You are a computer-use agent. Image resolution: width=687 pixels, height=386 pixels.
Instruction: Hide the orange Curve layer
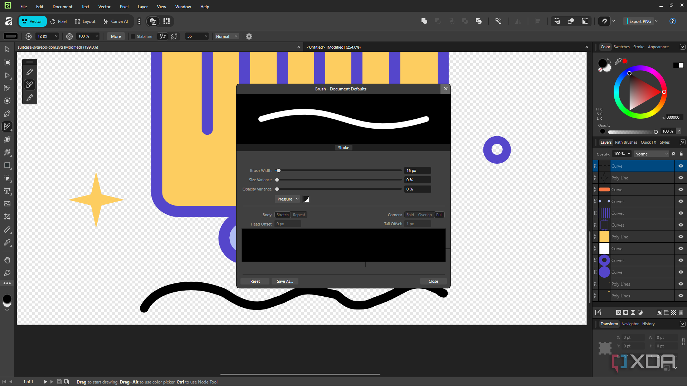pos(681,189)
